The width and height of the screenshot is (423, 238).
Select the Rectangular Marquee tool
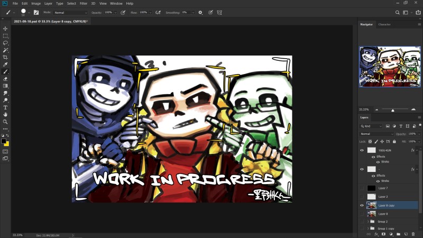(5, 36)
